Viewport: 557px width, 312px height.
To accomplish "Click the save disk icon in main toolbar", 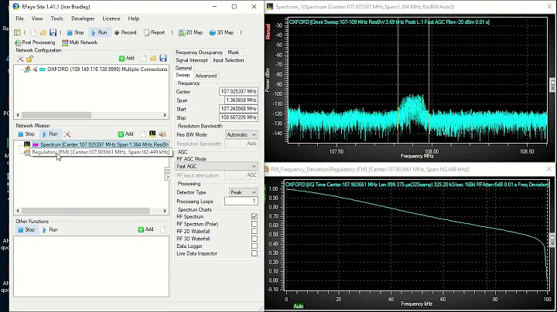I will [x=53, y=32].
